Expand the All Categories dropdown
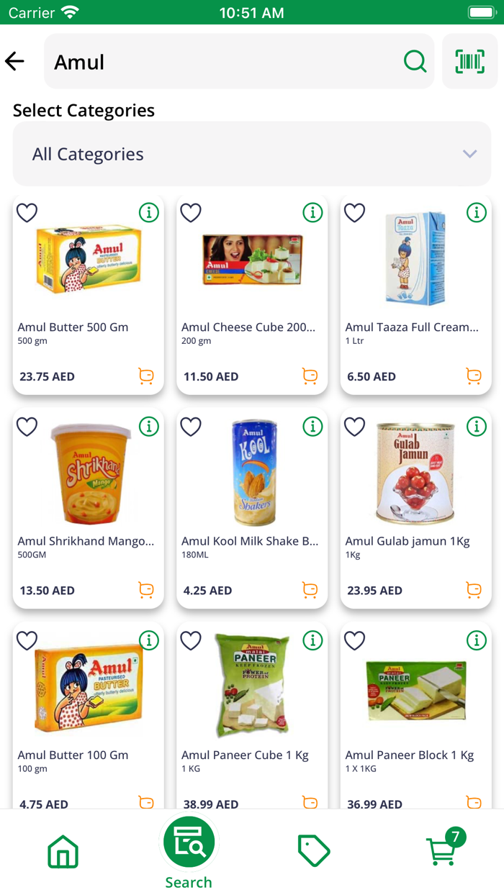 (252, 153)
